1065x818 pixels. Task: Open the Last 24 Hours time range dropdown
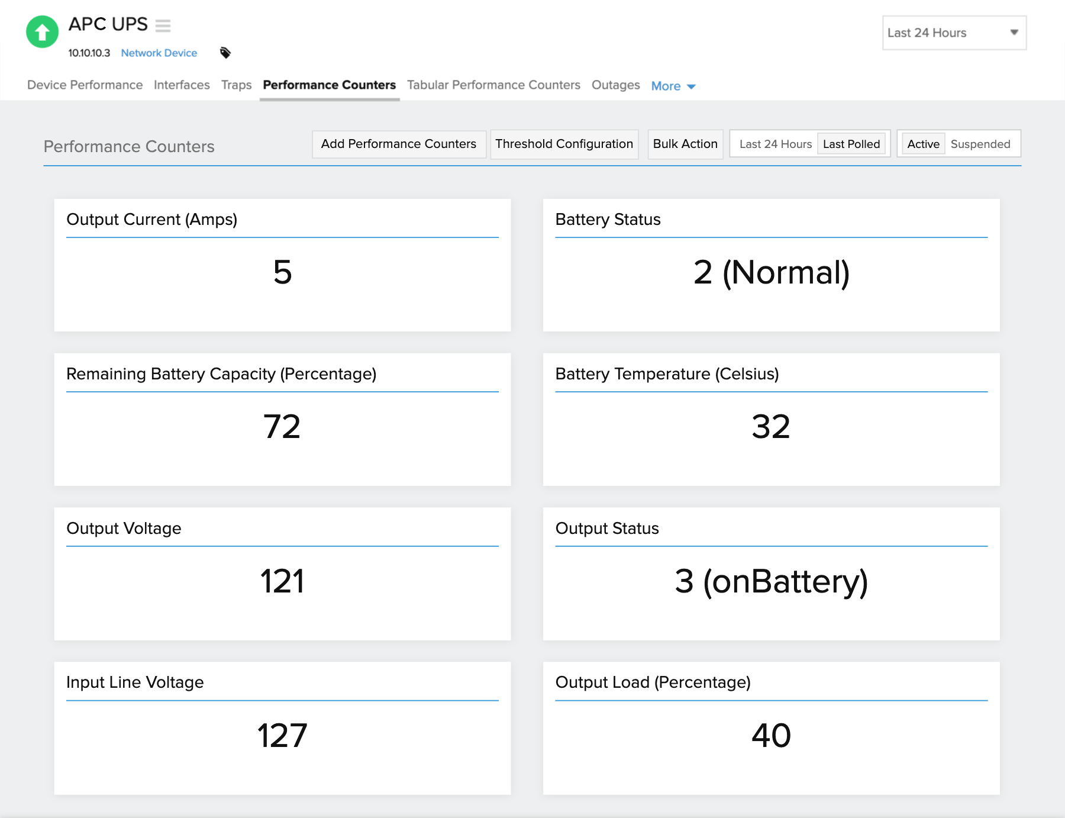[x=954, y=33]
